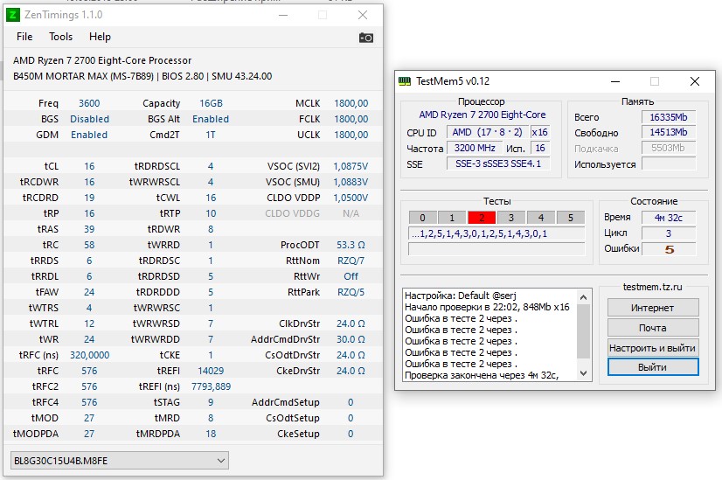Screen dimensions: 722x480
Task: Select the red test block 2
Action: [x=482, y=218]
